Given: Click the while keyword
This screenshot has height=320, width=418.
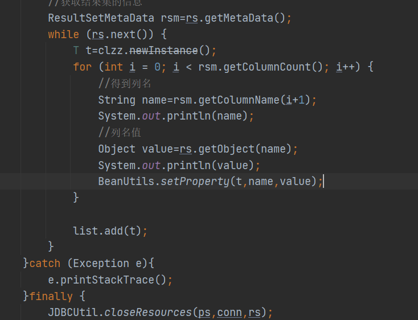Looking at the screenshot, I should coord(63,34).
